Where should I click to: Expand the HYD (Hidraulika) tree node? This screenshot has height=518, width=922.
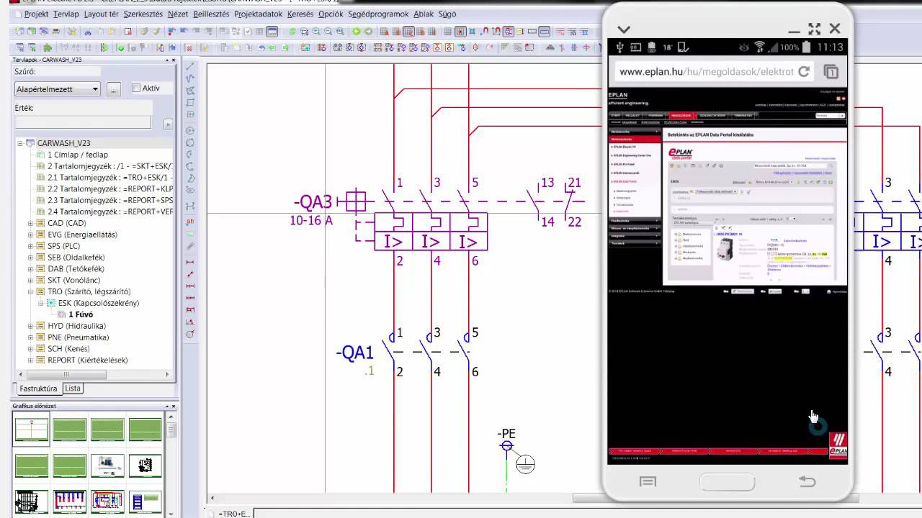31,326
